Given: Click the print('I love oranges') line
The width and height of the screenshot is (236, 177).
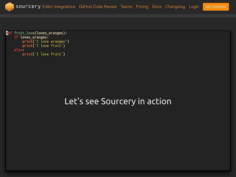Looking at the screenshot, I should [46, 41].
